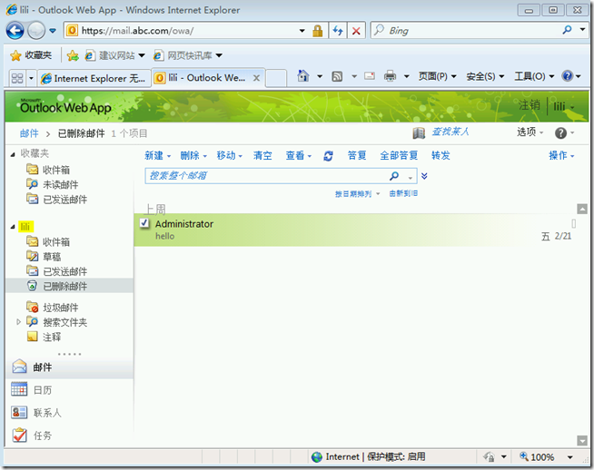594x470 pixels.
Task: Open the 操作 dropdown menu
Action: pyautogui.click(x=561, y=155)
